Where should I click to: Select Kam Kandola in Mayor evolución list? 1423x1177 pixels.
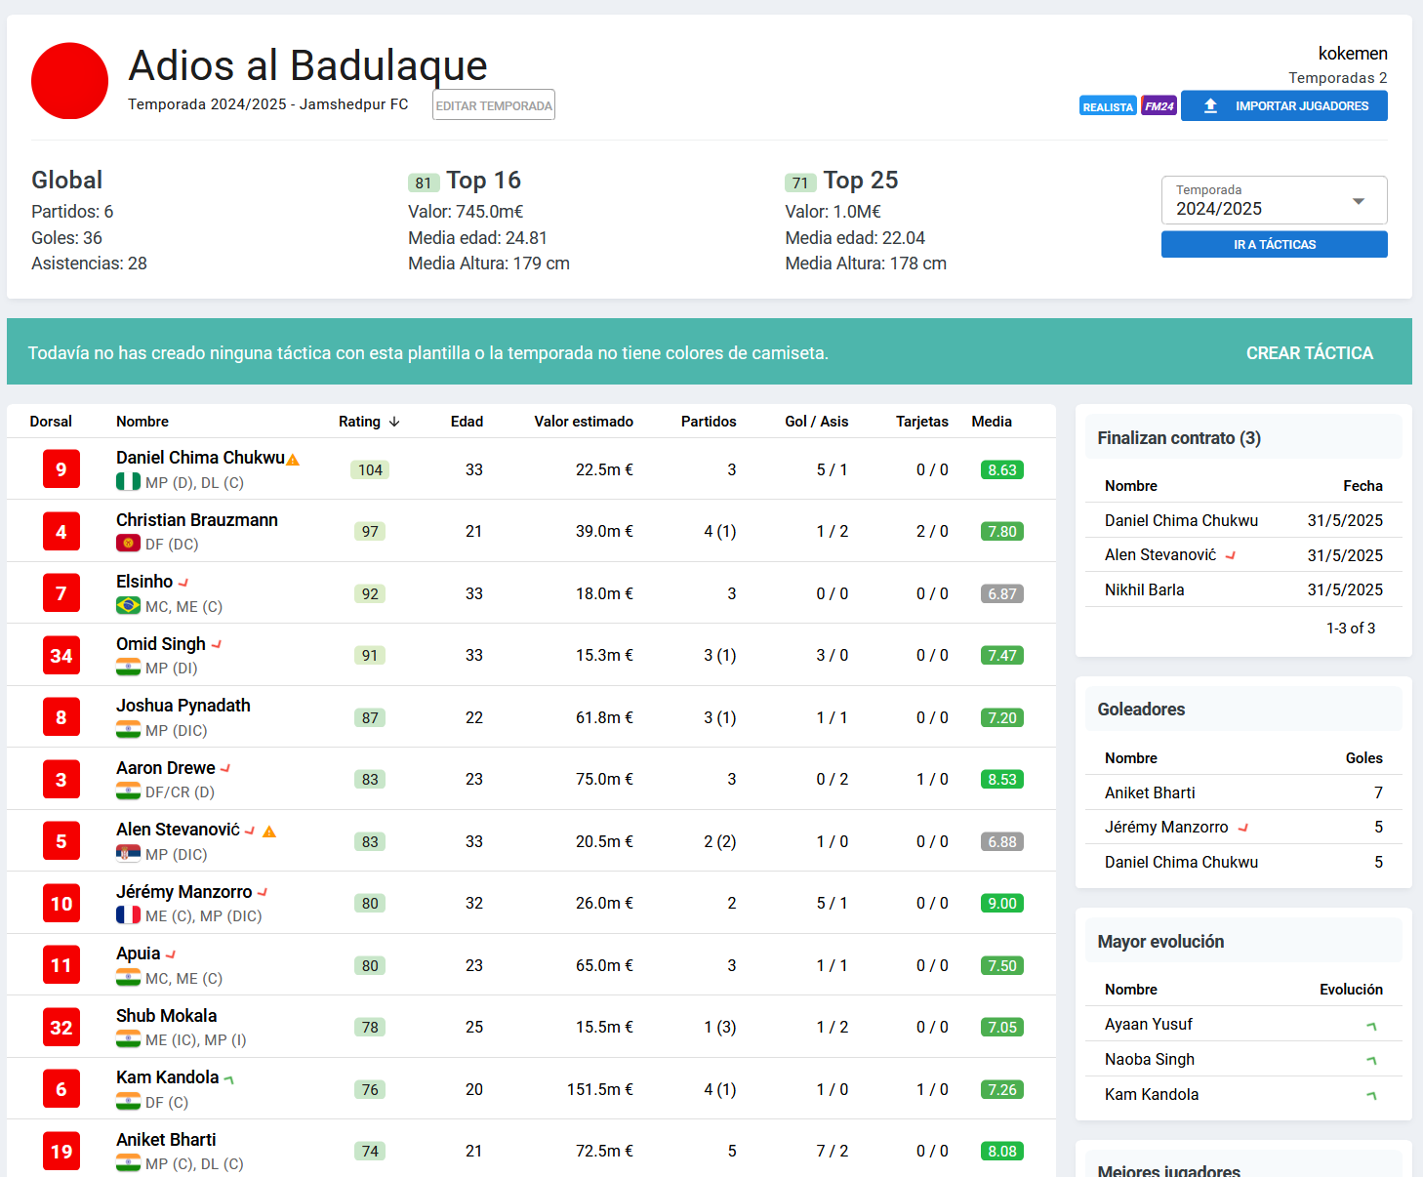coord(1152,1094)
